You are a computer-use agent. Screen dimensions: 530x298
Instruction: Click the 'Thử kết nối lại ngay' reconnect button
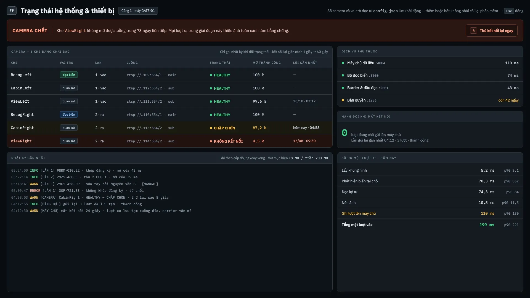[491, 31]
